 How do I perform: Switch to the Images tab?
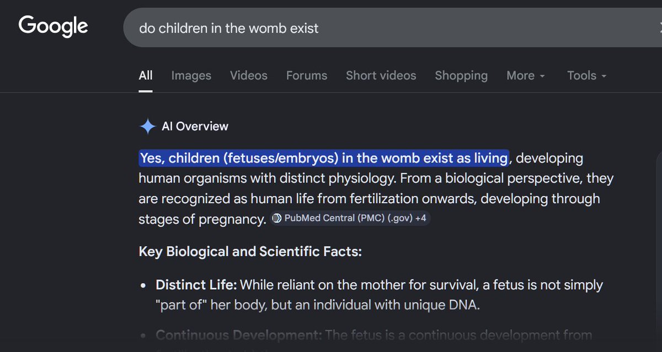[x=191, y=75]
